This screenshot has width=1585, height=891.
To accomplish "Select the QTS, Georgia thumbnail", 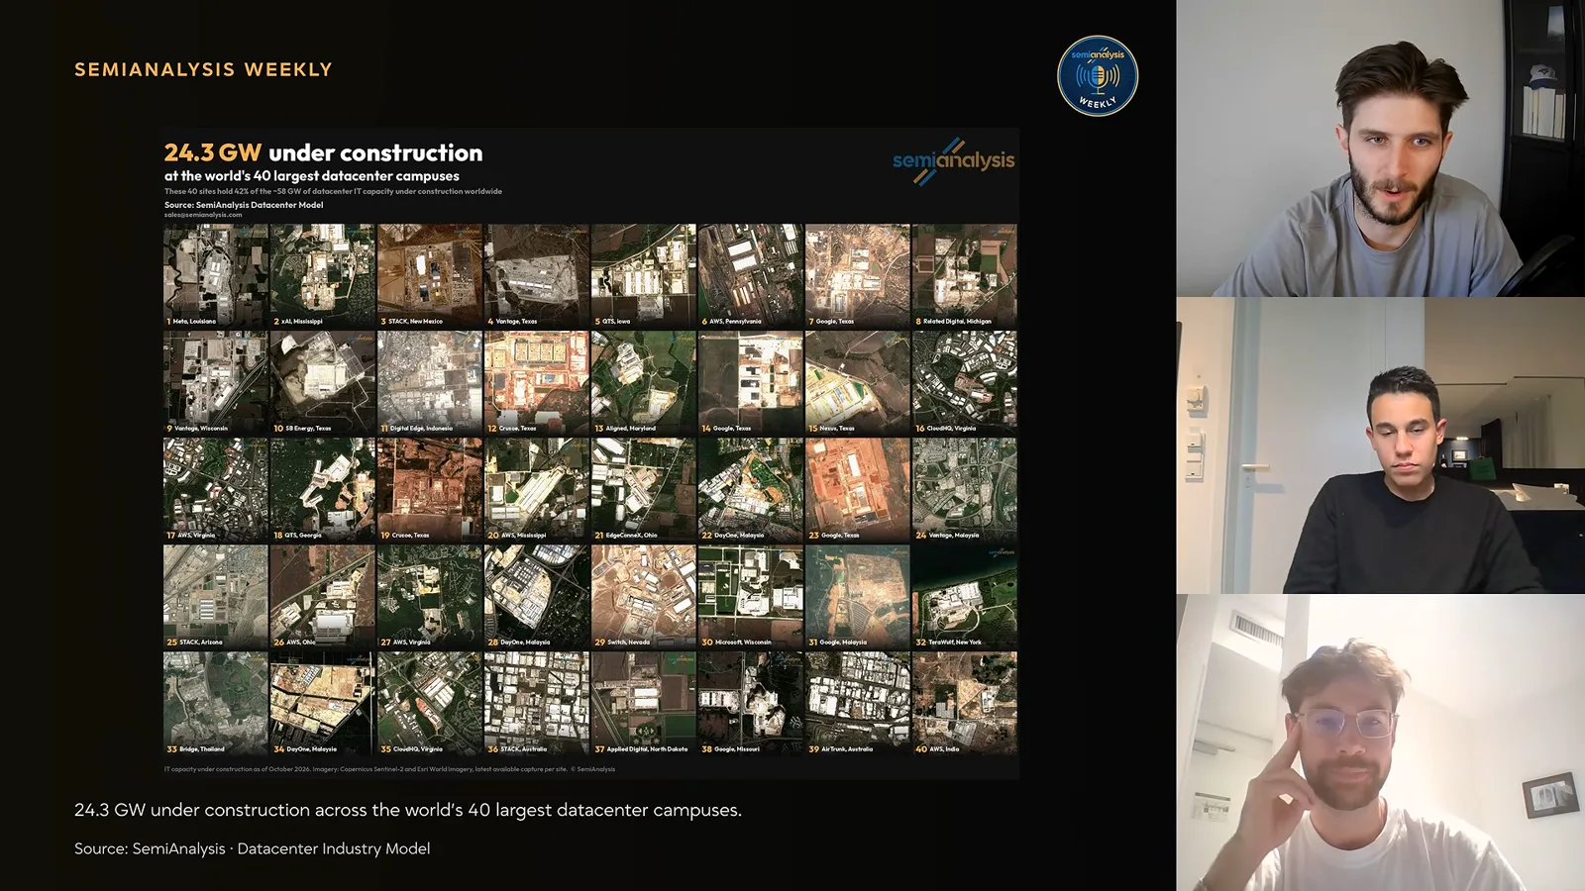I will [x=323, y=489].
